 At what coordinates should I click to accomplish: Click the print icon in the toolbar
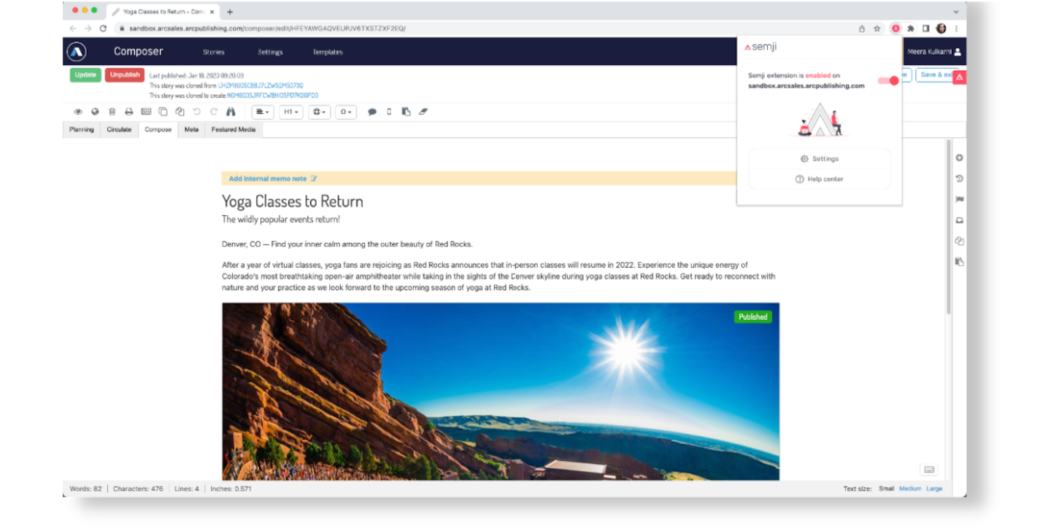128,112
